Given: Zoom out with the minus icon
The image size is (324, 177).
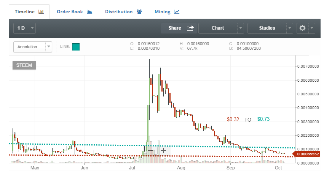Looking at the screenshot, I should click(x=150, y=150).
